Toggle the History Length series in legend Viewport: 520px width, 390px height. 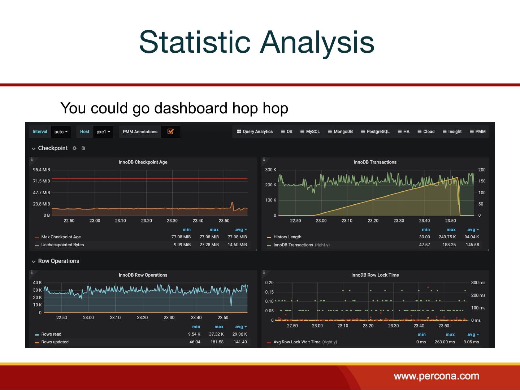[287, 237]
